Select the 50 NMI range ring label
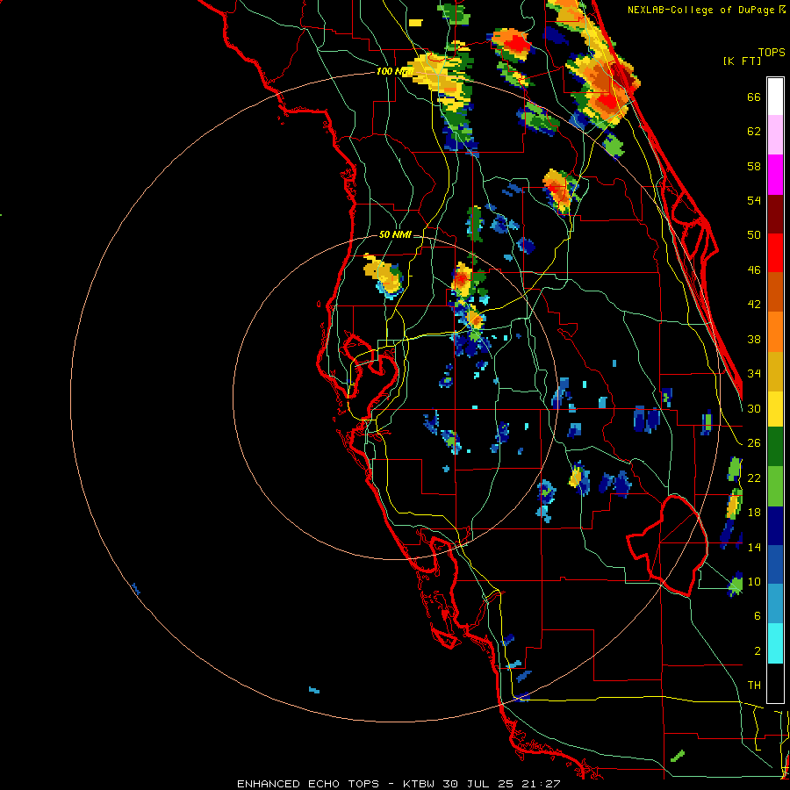790x790 pixels. (x=394, y=234)
